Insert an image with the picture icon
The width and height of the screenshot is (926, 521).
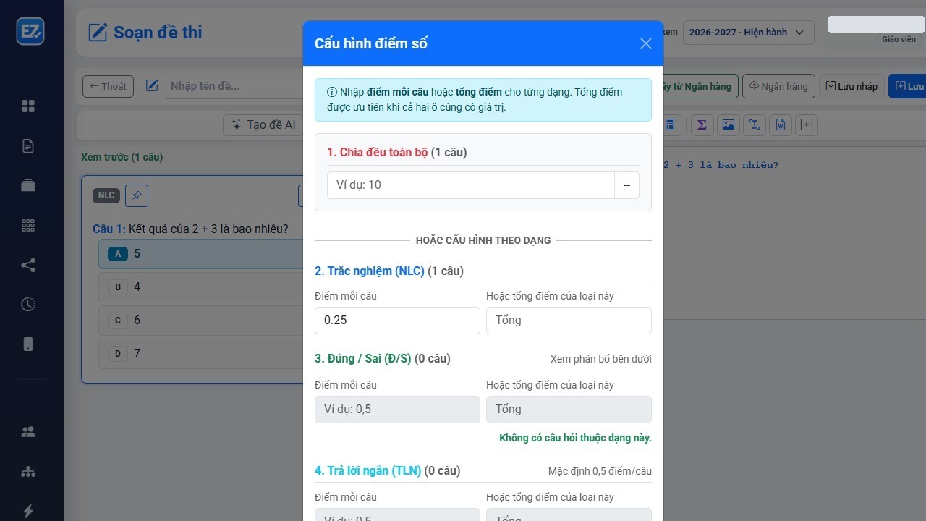click(728, 124)
